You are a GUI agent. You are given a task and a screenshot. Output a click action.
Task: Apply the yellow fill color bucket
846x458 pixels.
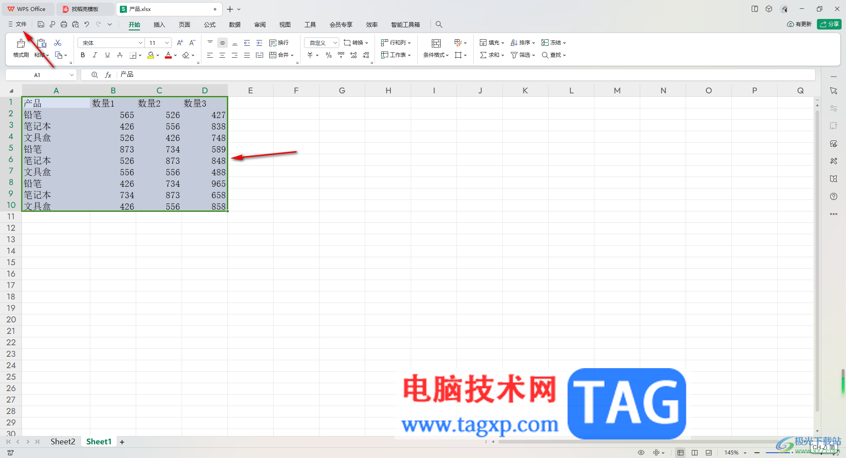click(x=151, y=55)
